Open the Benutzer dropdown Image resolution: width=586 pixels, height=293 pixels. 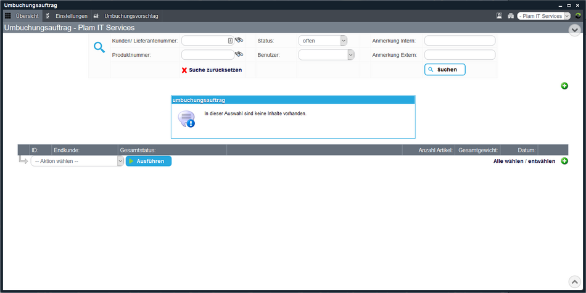[x=326, y=55]
